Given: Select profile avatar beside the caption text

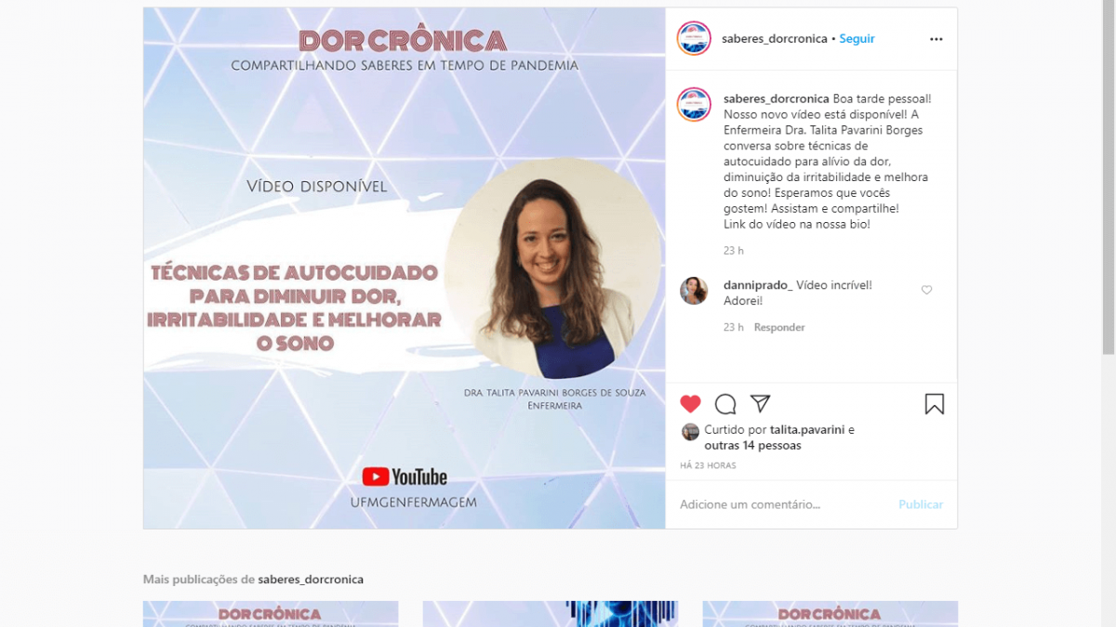Looking at the screenshot, I should [694, 104].
